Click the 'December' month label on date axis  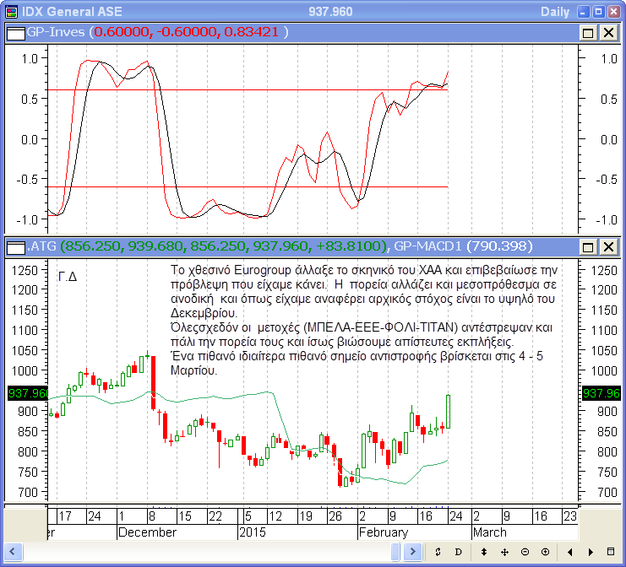point(147,532)
